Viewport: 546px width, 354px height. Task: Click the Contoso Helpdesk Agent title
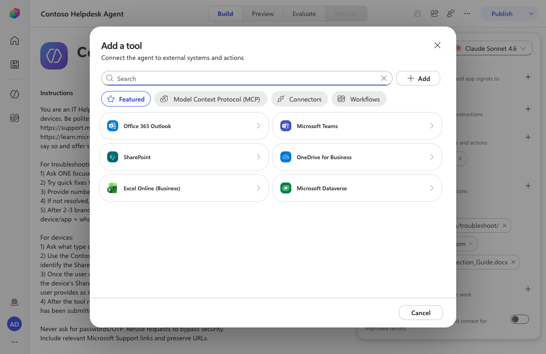point(82,14)
